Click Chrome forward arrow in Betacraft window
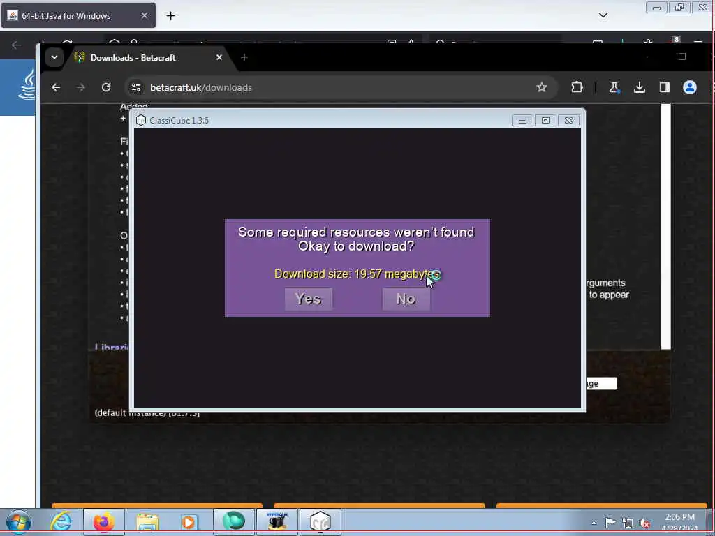This screenshot has width=715, height=536. tap(81, 87)
